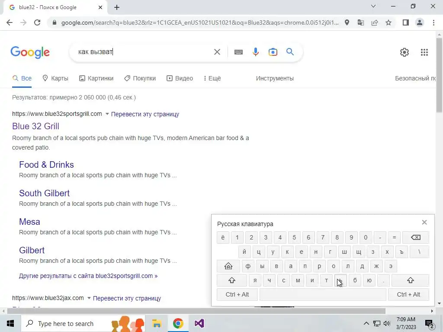Switch to Картинки tab
Image resolution: width=443 pixels, height=332 pixels.
96,78
